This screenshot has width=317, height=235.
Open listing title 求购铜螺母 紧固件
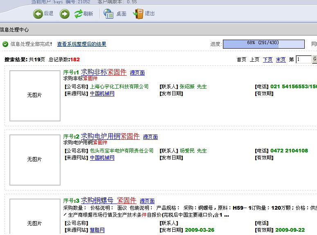click(x=108, y=200)
